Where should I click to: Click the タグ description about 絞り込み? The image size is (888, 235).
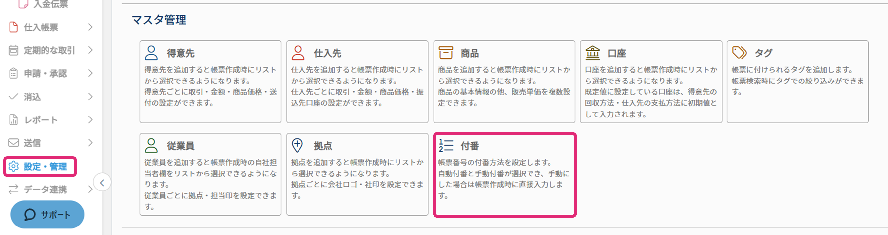tap(798, 86)
